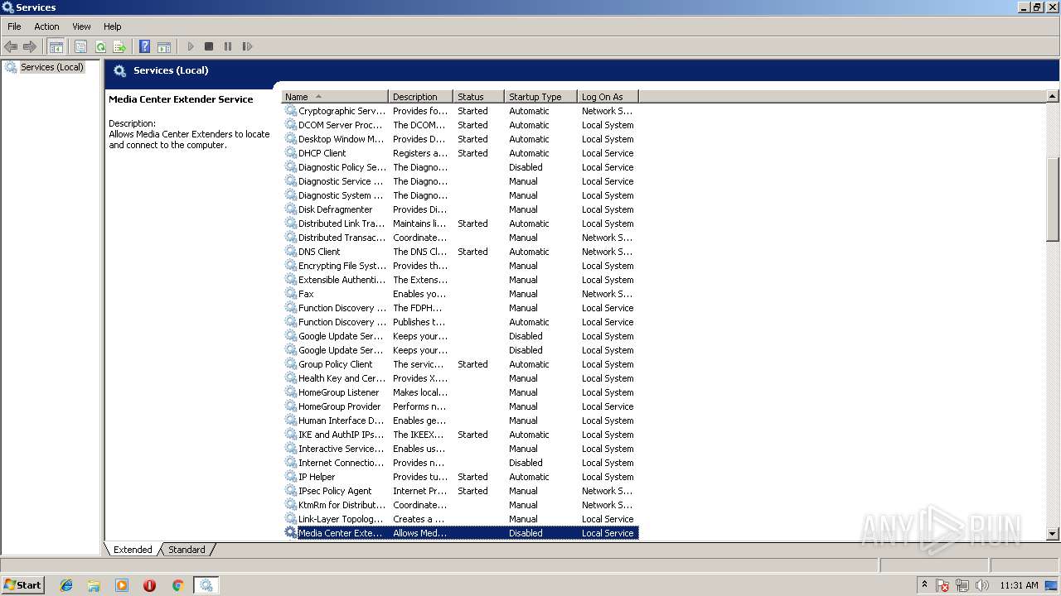Viewport: 1061px width, 596px height.
Task: Open the volume speaker tray icon
Action: (x=982, y=585)
